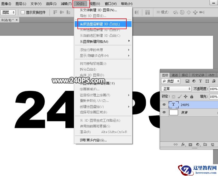The image size is (218, 176).
Task: Toggle lock position icon
Action: (x=186, y=96)
